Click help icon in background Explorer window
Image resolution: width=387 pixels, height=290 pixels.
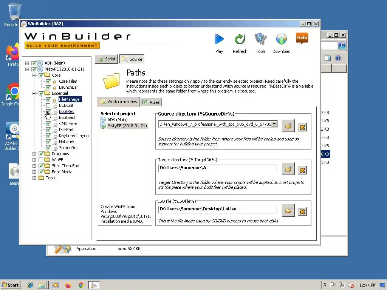[x=338, y=58]
